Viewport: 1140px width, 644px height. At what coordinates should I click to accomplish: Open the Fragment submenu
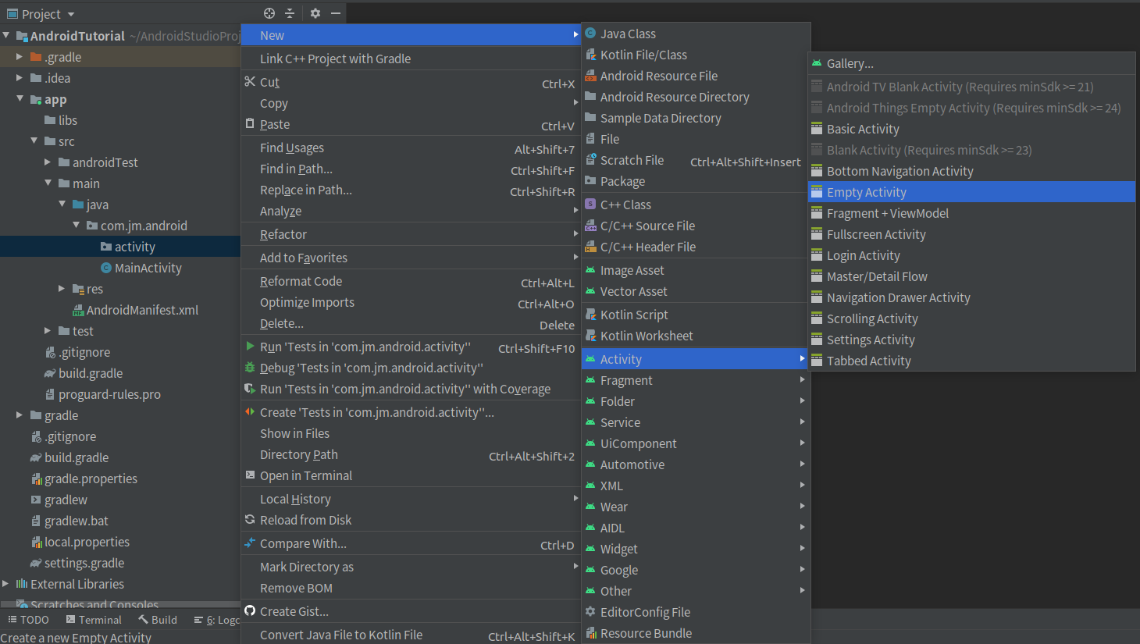pos(696,380)
